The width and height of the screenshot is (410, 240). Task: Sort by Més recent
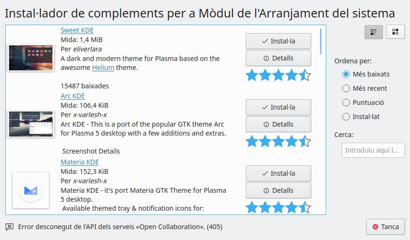[346, 88]
